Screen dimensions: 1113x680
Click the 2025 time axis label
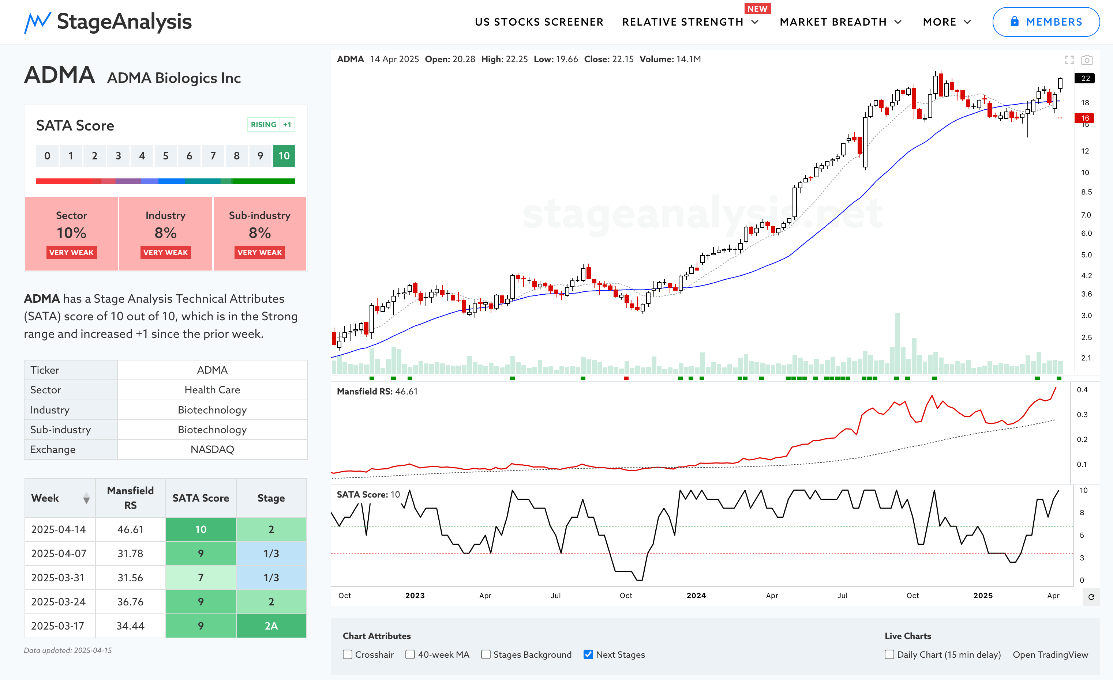coord(983,596)
